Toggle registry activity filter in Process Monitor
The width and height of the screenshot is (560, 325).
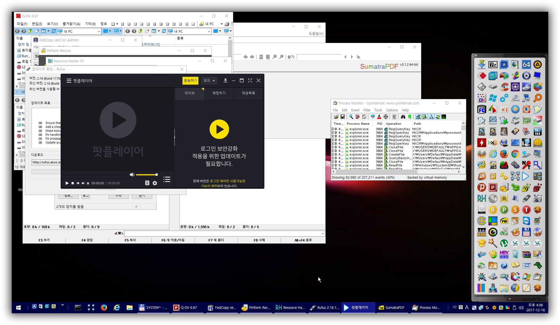coord(418,117)
